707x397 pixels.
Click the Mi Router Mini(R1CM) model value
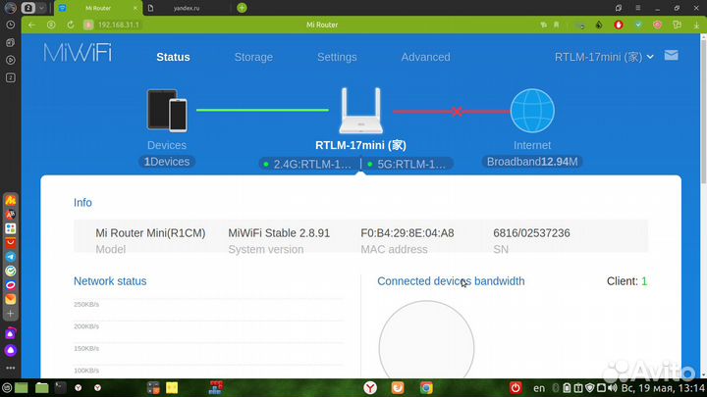pyautogui.click(x=150, y=233)
